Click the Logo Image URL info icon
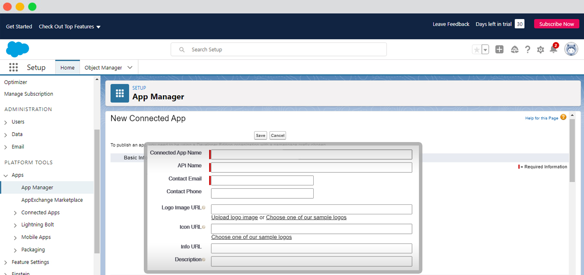 tap(204, 208)
